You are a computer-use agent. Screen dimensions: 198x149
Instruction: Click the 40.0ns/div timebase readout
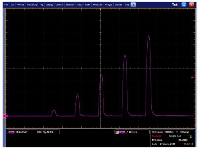[158, 132]
